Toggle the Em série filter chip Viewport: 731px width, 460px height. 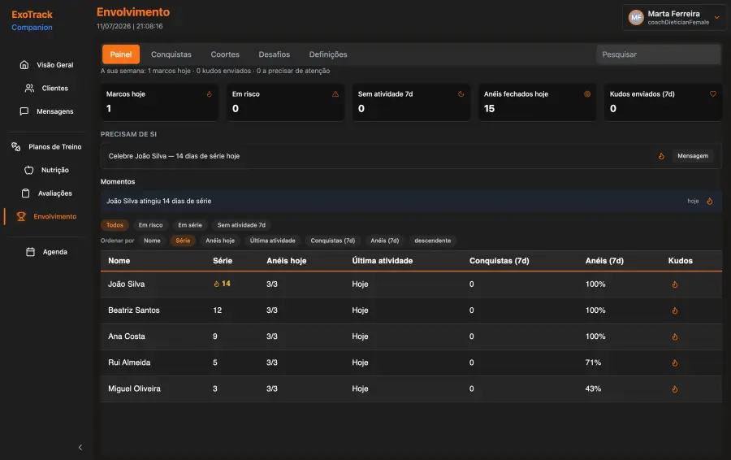point(190,225)
